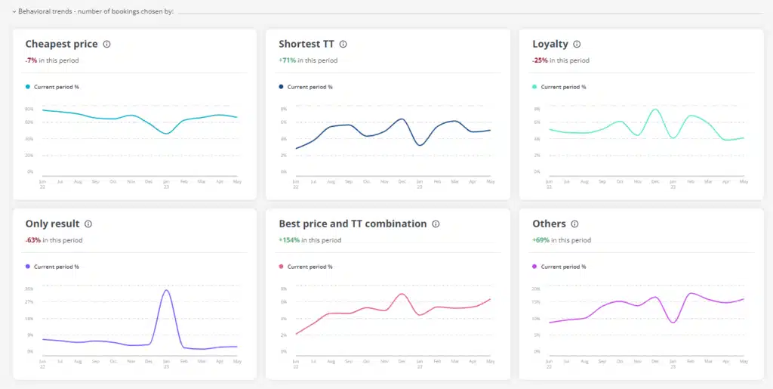The image size is (773, 389).
Task: Toggle Current period % series in Shortest TT
Action: (x=310, y=87)
